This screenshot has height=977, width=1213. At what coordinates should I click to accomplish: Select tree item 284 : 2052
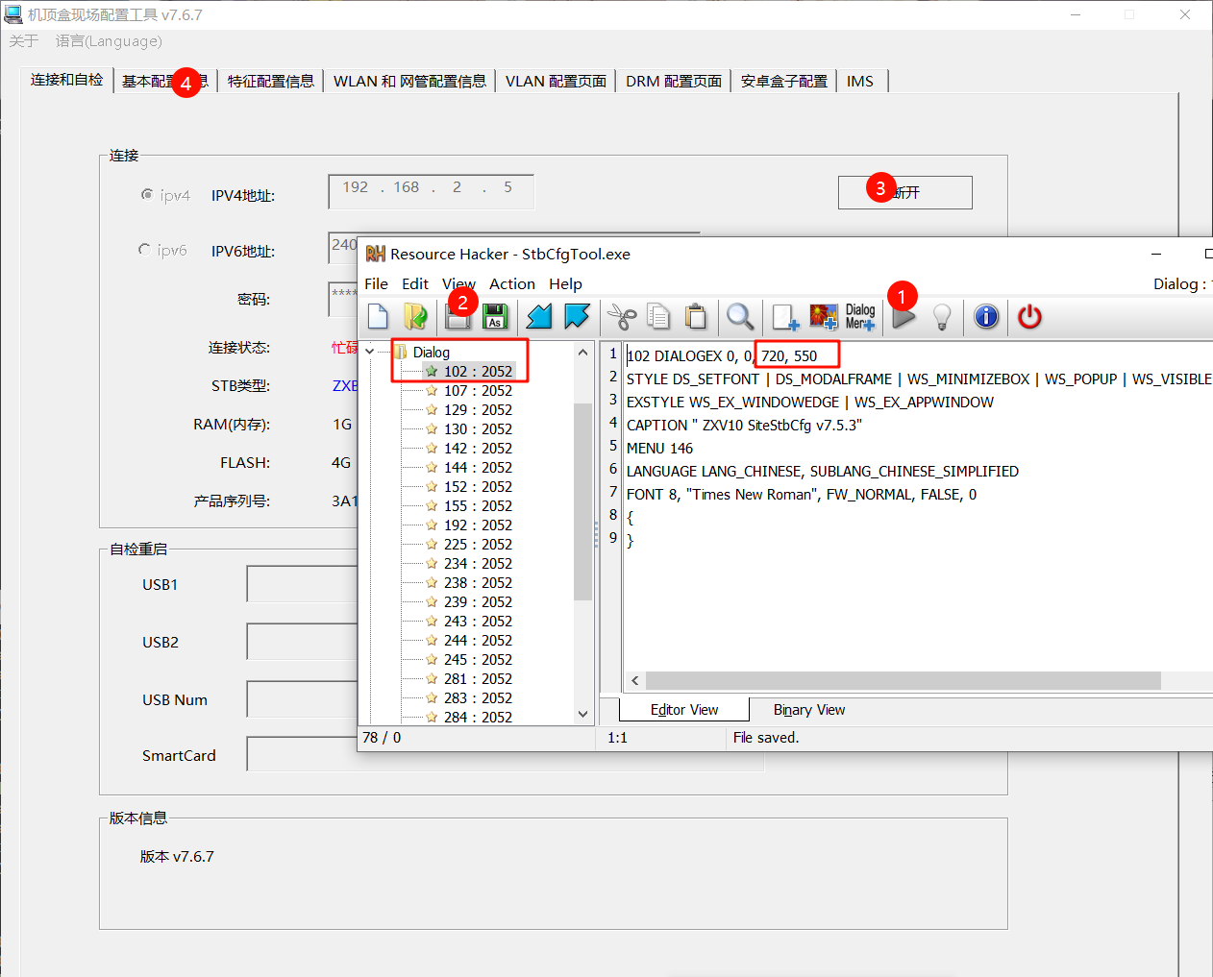pyautogui.click(x=478, y=717)
